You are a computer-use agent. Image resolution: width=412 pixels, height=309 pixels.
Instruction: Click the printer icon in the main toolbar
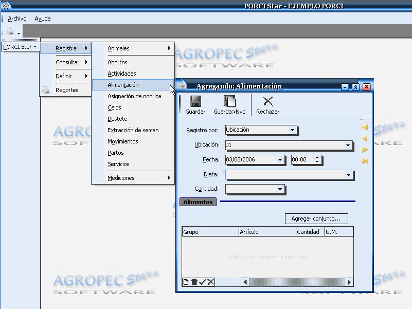[x=10, y=31]
